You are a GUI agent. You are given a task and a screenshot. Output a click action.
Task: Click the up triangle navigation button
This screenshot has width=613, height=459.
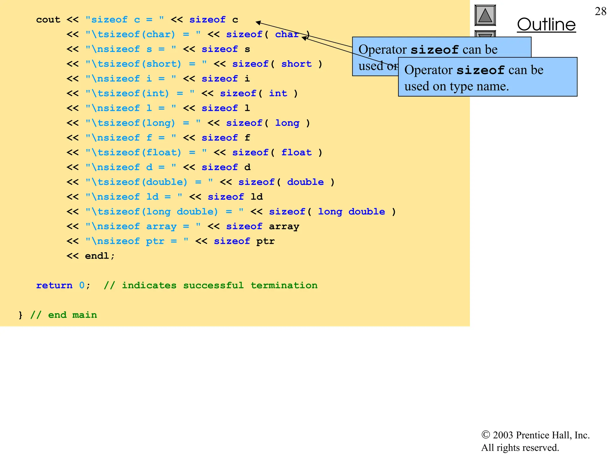[x=485, y=16]
